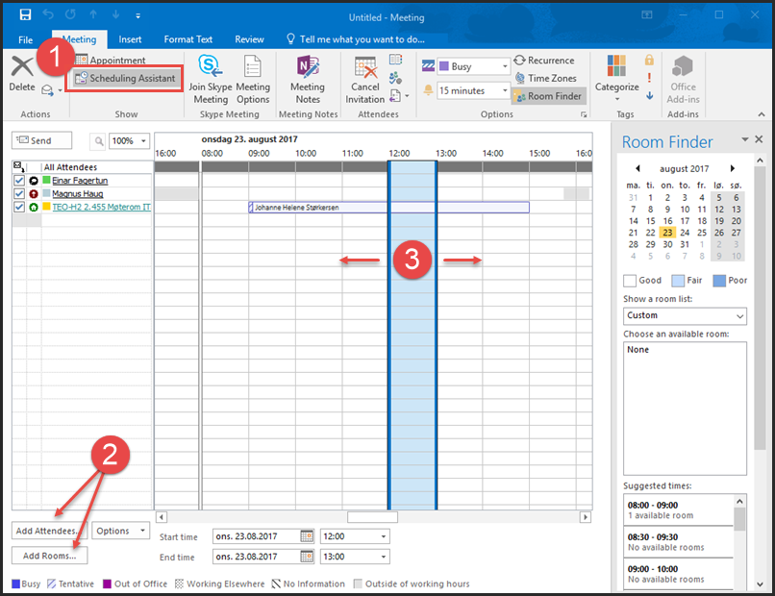
Task: Open the Scheduling Assistant view
Action: pos(126,78)
